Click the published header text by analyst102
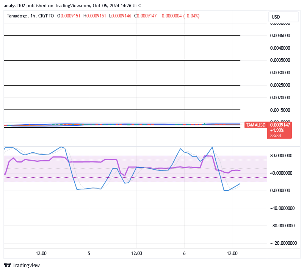Screen dimensions: 304x272 [x=72, y=6]
